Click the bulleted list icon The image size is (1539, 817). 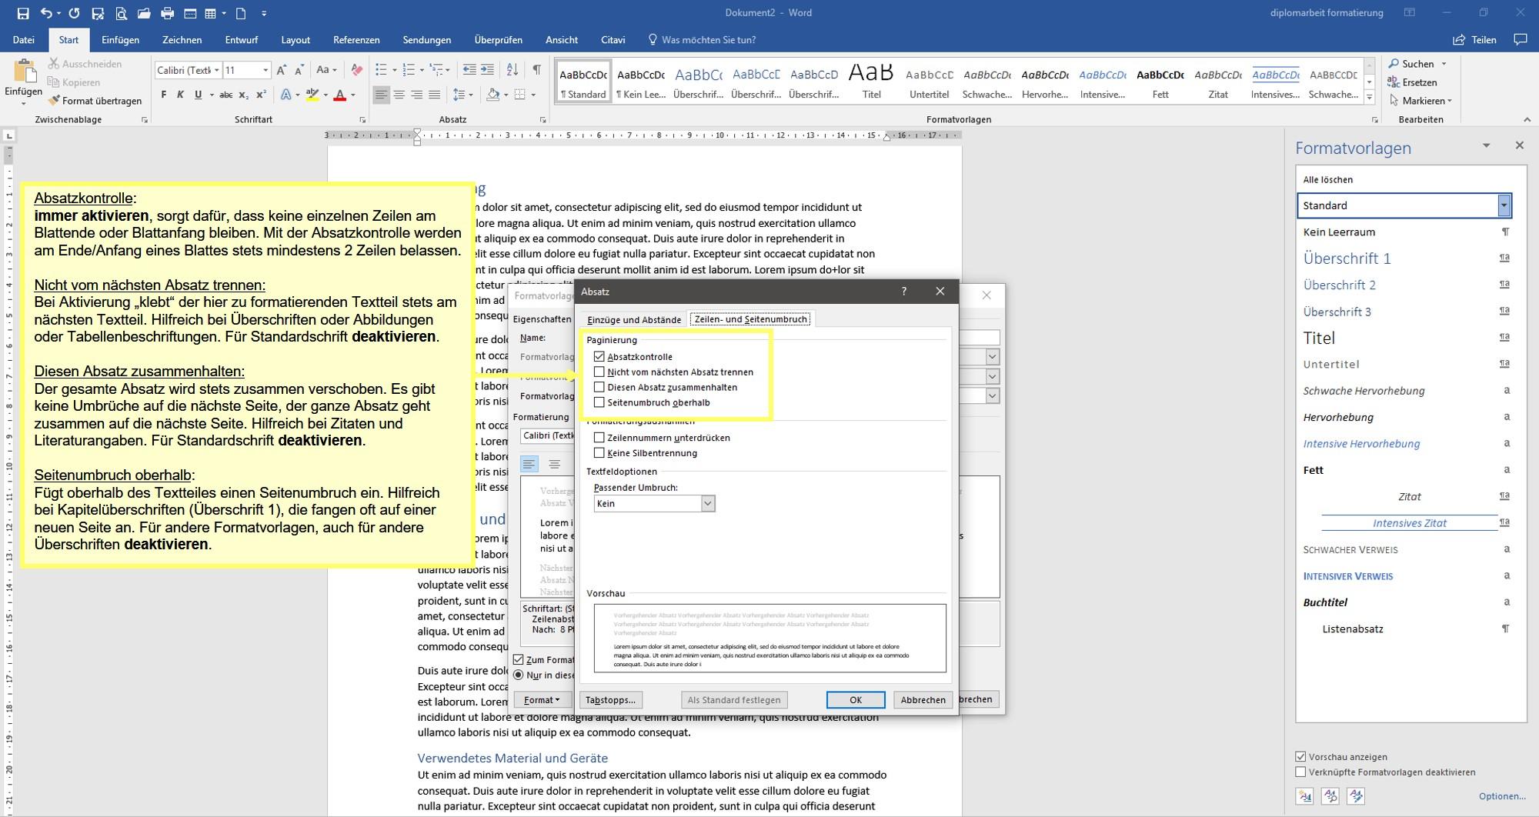tap(381, 70)
